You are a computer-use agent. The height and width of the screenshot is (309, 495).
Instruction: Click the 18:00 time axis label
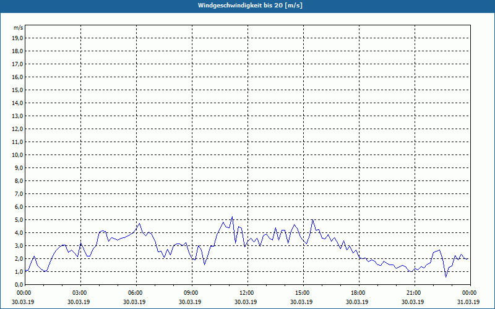pos(359,293)
